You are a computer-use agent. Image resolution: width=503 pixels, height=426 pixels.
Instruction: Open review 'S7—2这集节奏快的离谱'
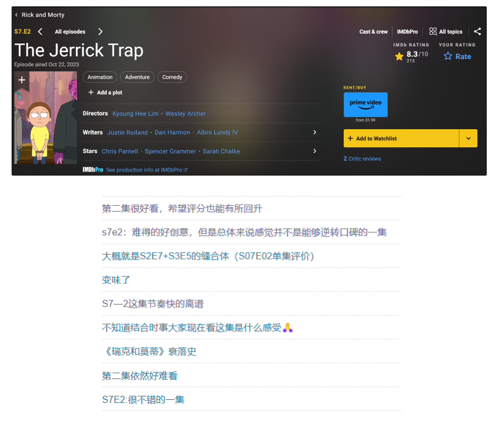pyautogui.click(x=153, y=304)
